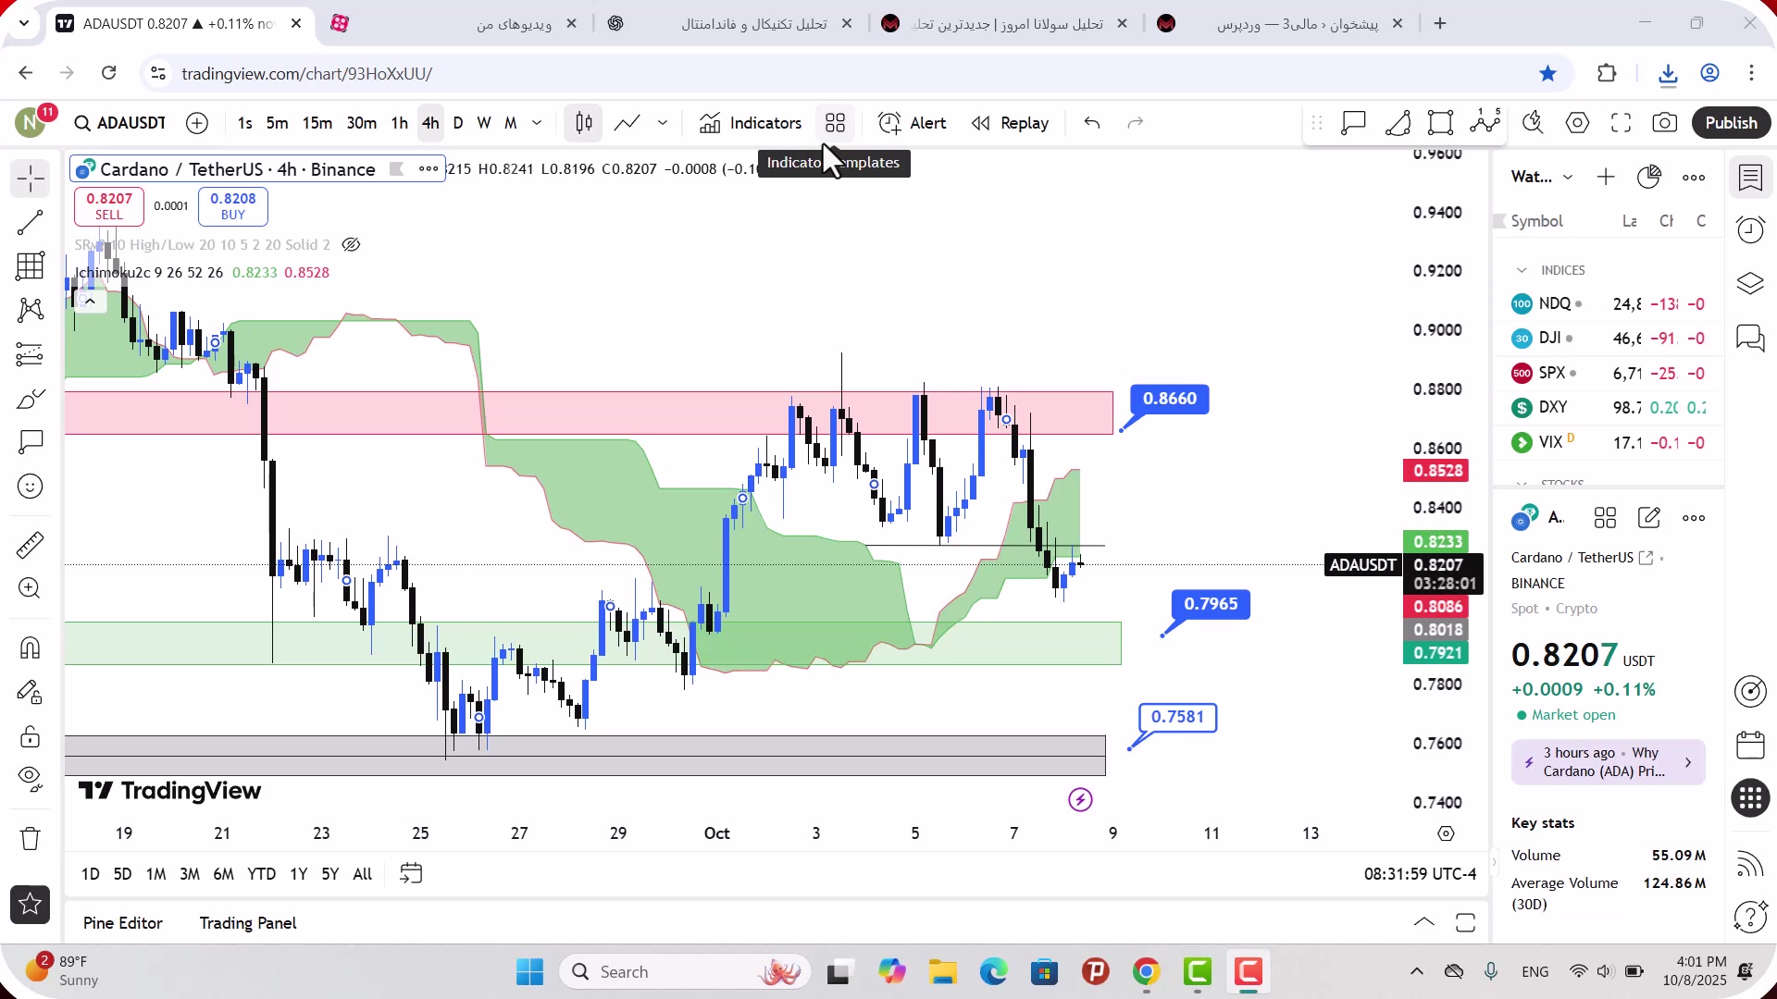This screenshot has height=999, width=1777.
Task: Click the 0.8208 BUY button
Action: pos(233,206)
